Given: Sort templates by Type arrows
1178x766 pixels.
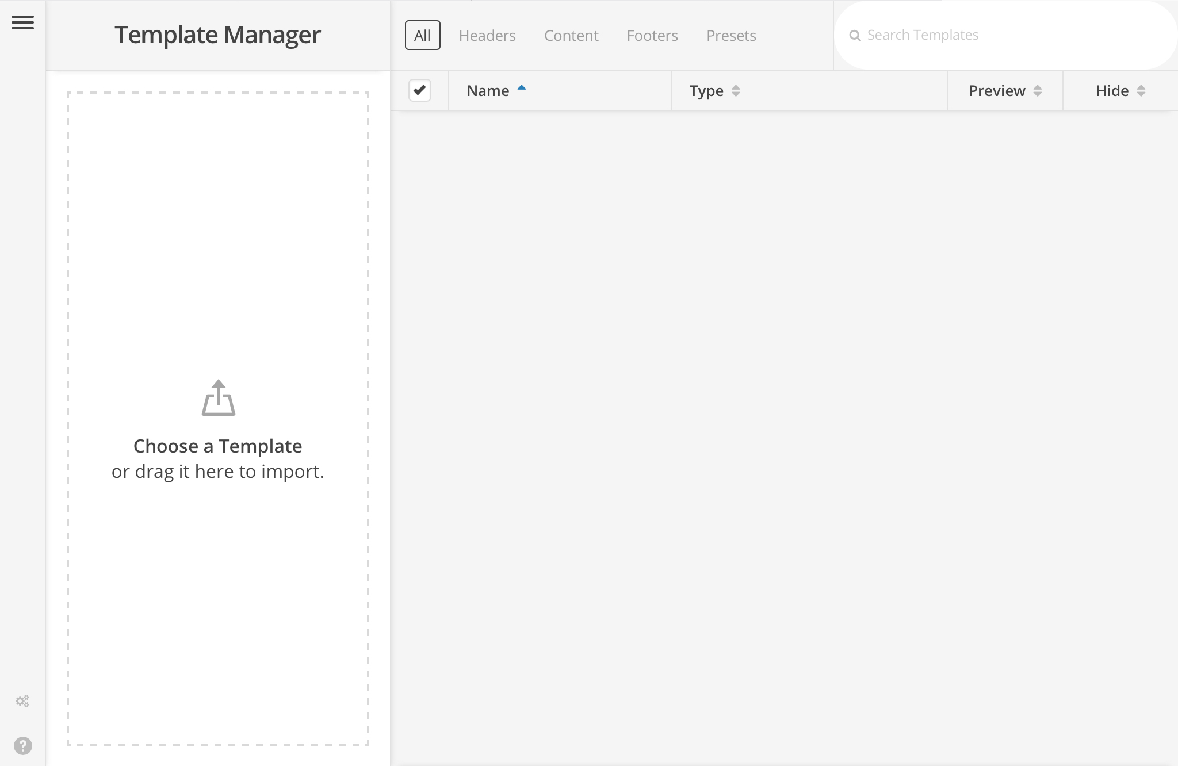Looking at the screenshot, I should 736,91.
